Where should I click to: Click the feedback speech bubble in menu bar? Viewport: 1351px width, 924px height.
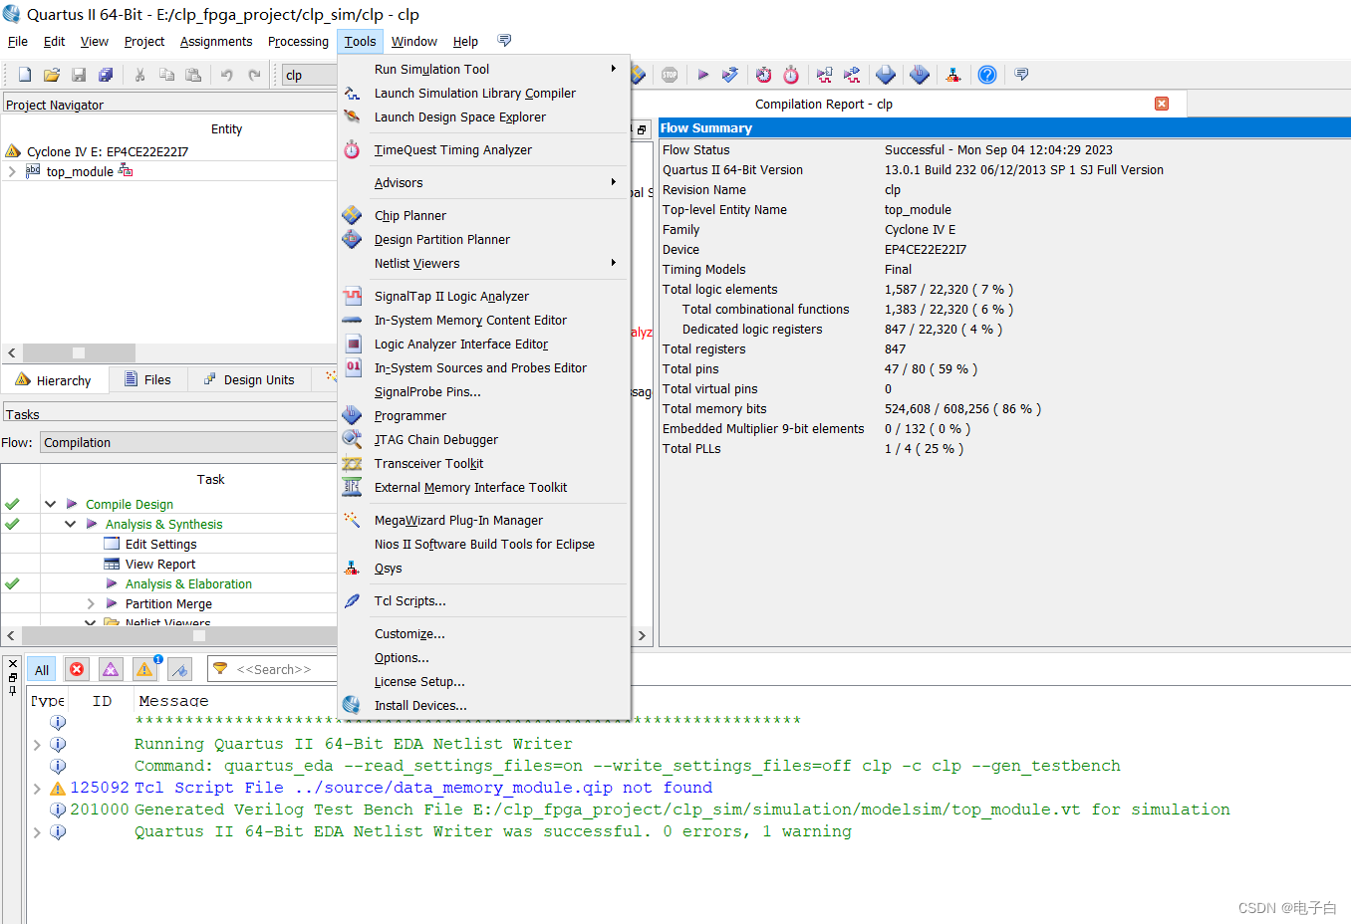(x=504, y=41)
